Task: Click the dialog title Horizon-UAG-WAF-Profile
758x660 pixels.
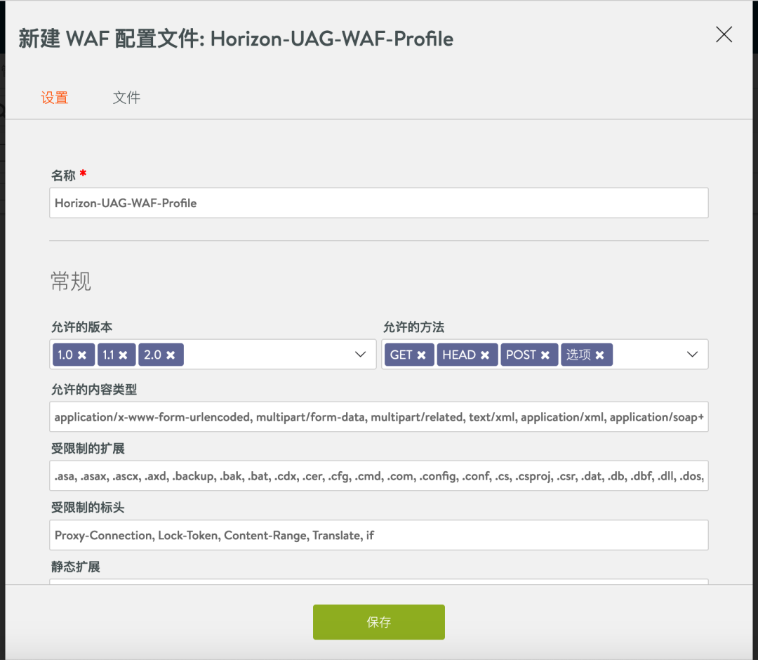Action: pyautogui.click(x=331, y=39)
